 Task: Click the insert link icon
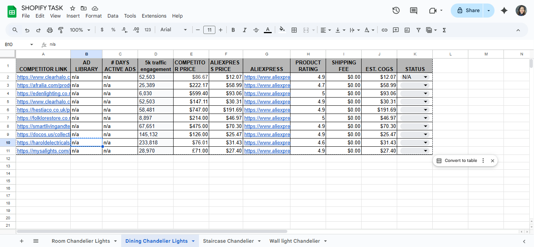[384, 30]
